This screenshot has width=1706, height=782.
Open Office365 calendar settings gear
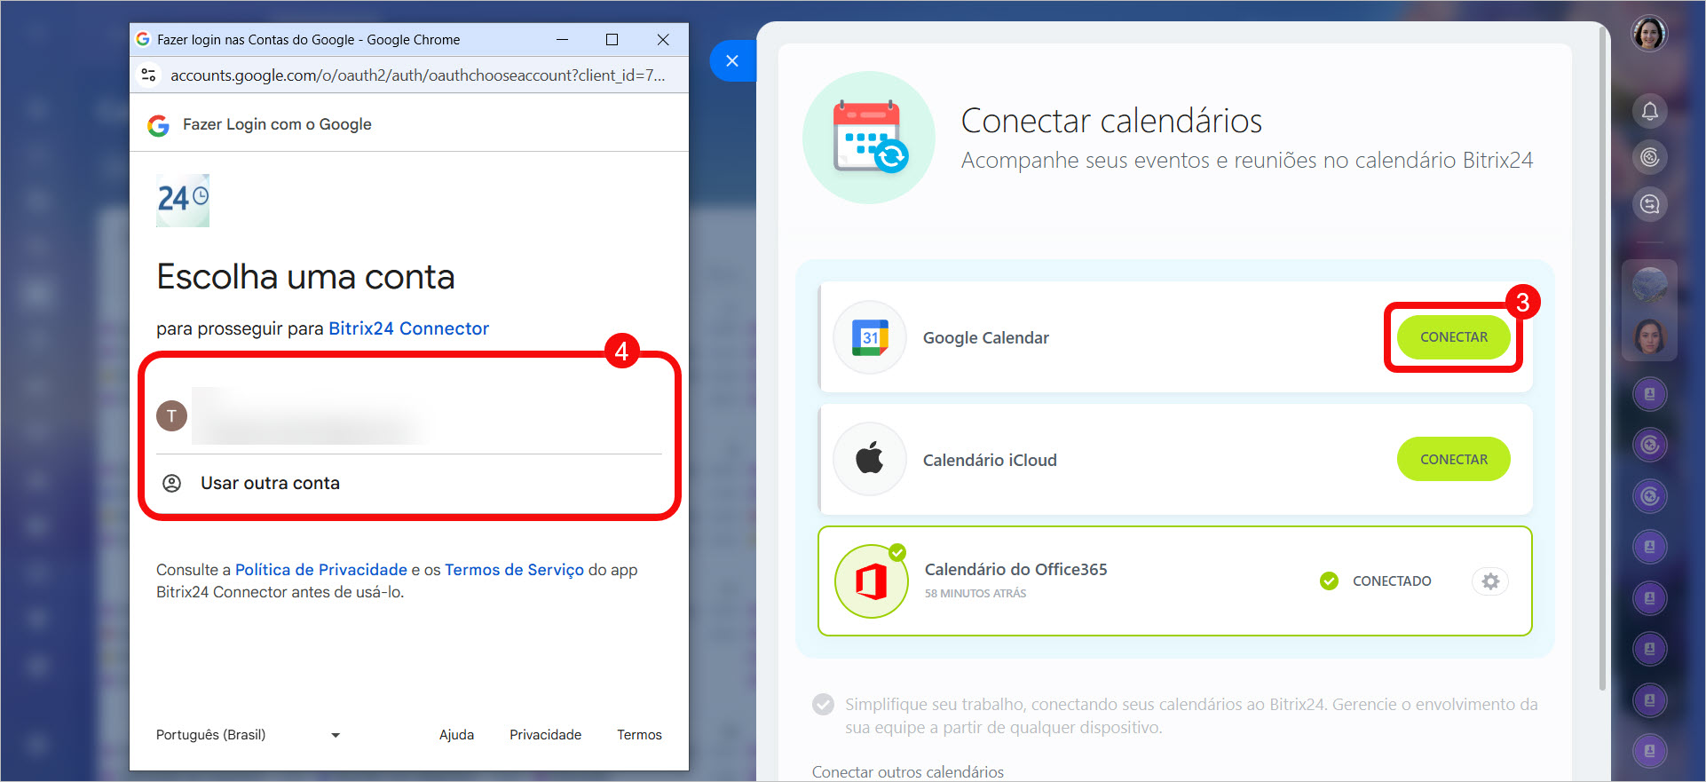1490,581
